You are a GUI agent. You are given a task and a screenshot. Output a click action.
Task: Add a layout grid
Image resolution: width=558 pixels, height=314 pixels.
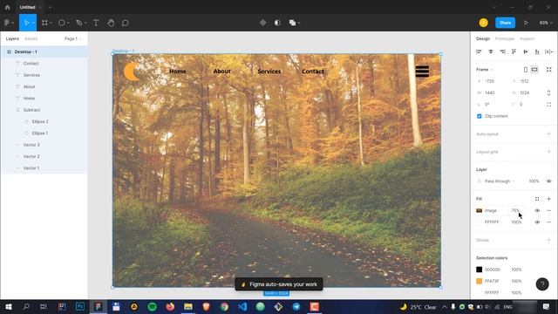pyautogui.click(x=548, y=152)
